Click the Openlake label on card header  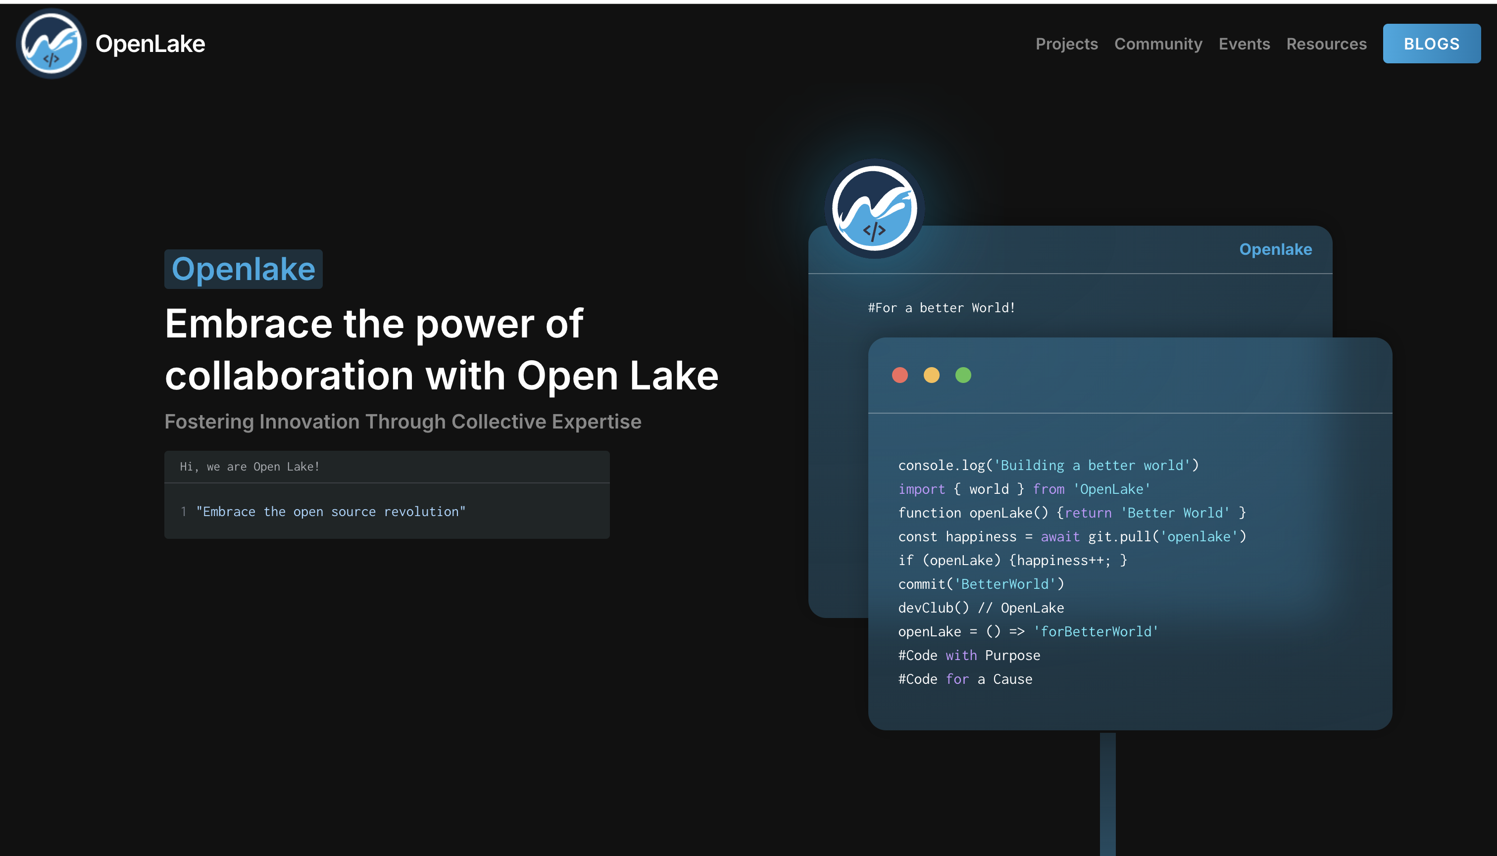tap(1275, 249)
